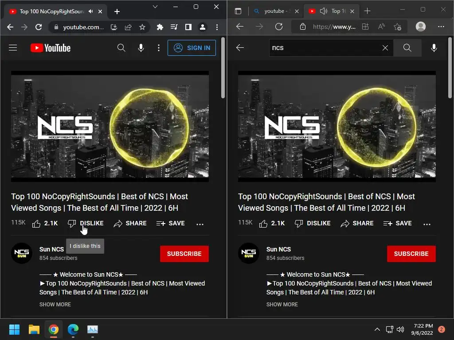This screenshot has height=340, width=454.
Task: Share the video in Edge window
Action: pyautogui.click(x=357, y=224)
